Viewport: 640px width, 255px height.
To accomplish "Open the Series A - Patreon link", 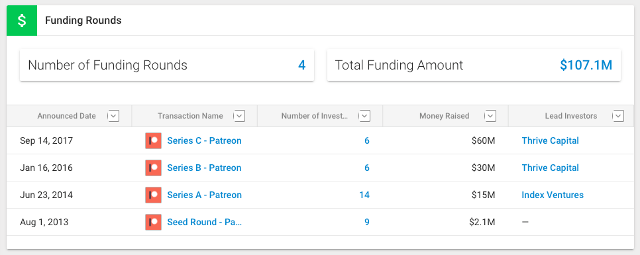I will click(x=204, y=195).
